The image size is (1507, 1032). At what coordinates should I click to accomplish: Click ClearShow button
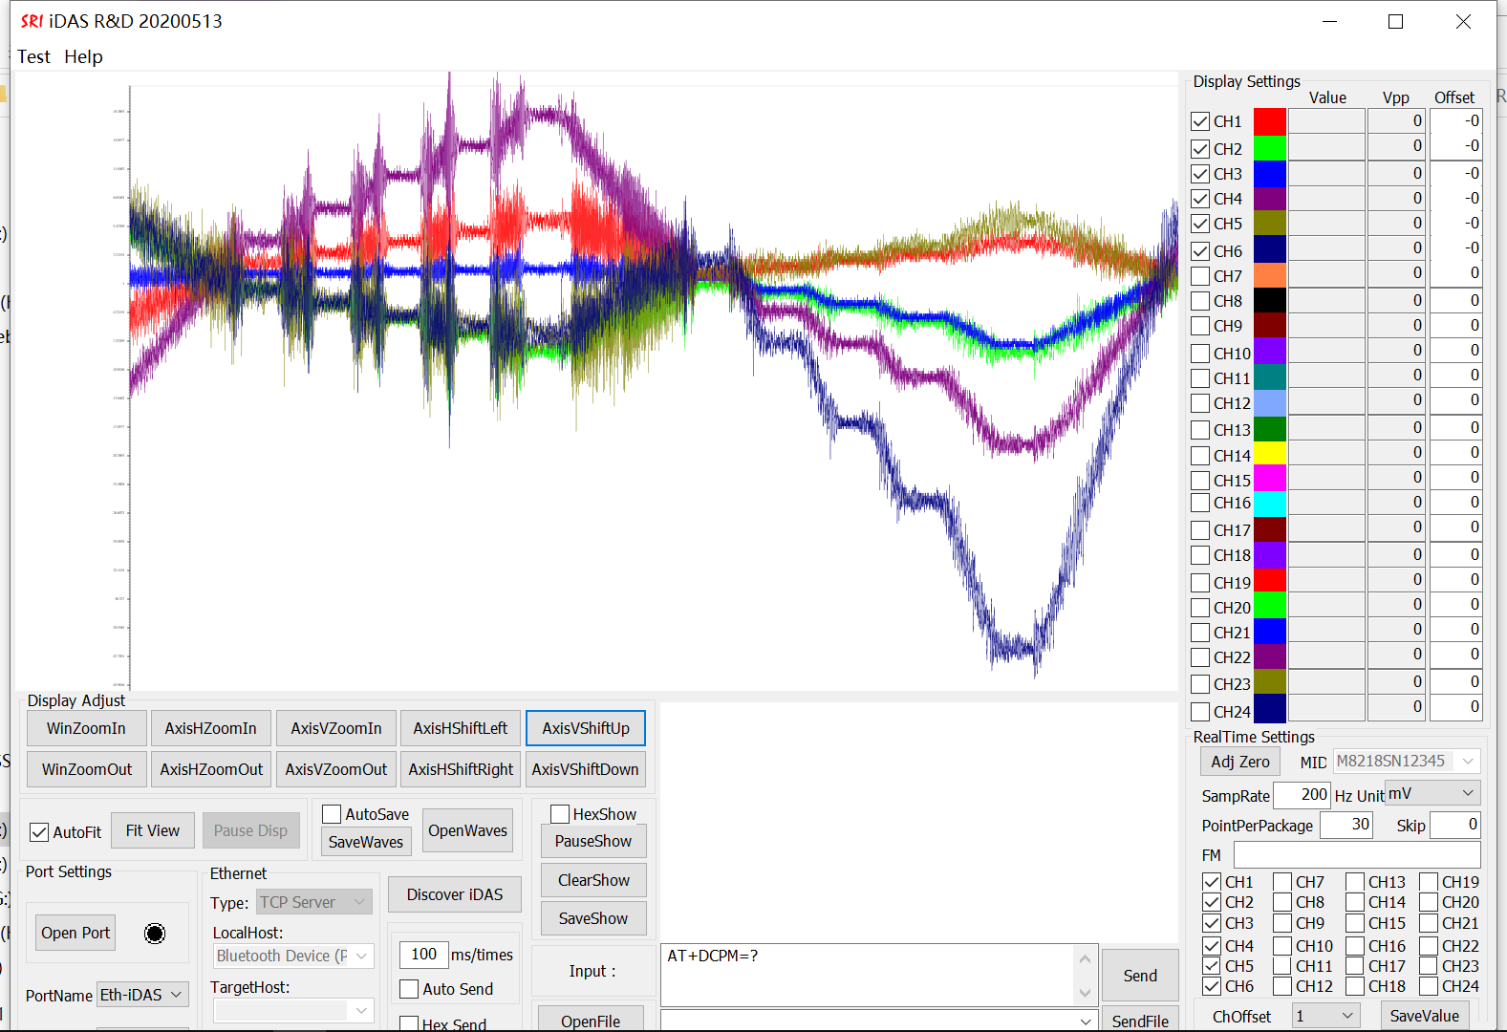(593, 880)
